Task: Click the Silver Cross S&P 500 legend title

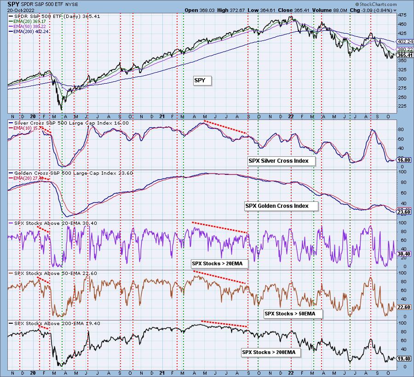Action: [69, 123]
